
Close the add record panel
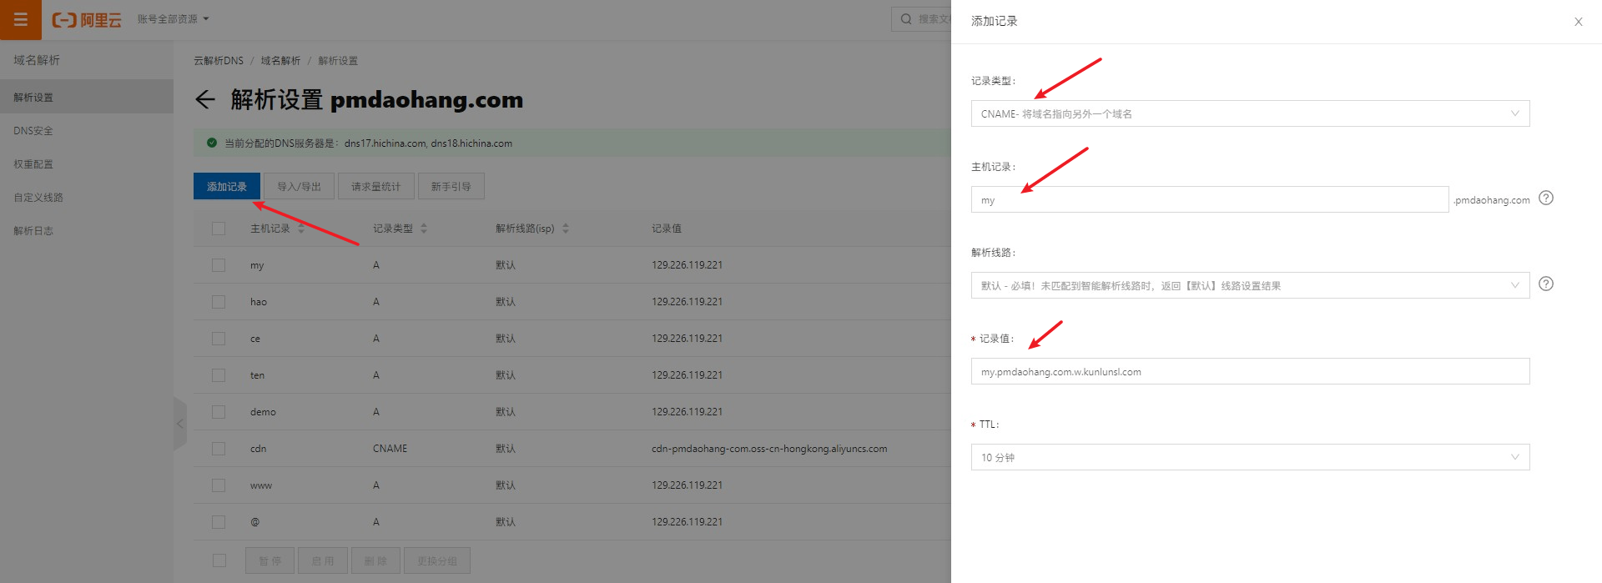coord(1579,22)
